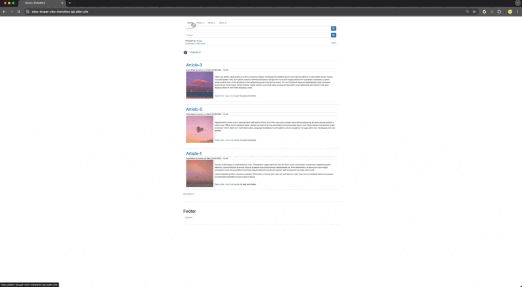This screenshot has height=287, width=522.
Task: Click Read more under Article-1
Action: 219,184
